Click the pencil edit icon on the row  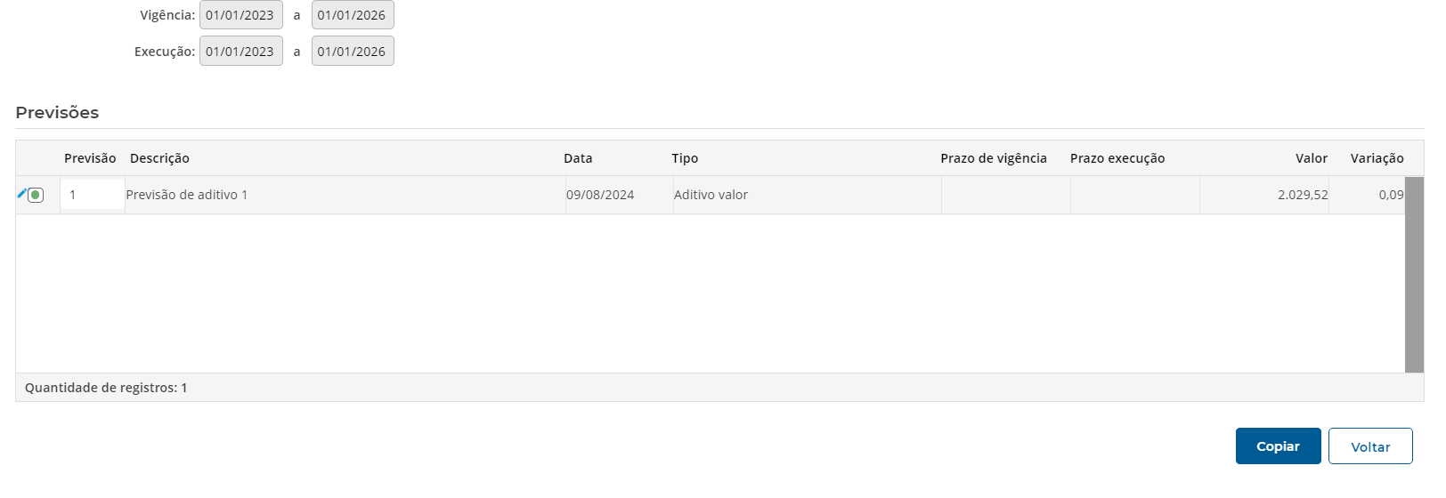pos(21,194)
